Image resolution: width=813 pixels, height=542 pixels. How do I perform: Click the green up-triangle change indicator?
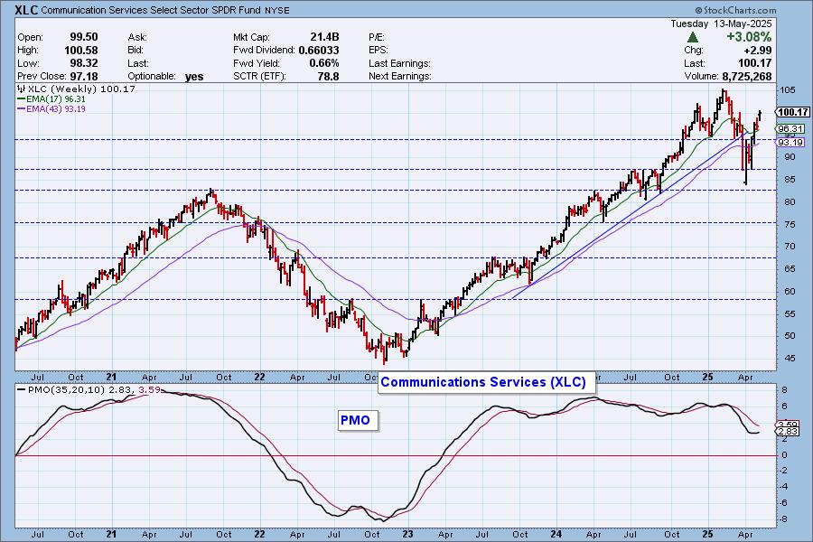[692, 37]
